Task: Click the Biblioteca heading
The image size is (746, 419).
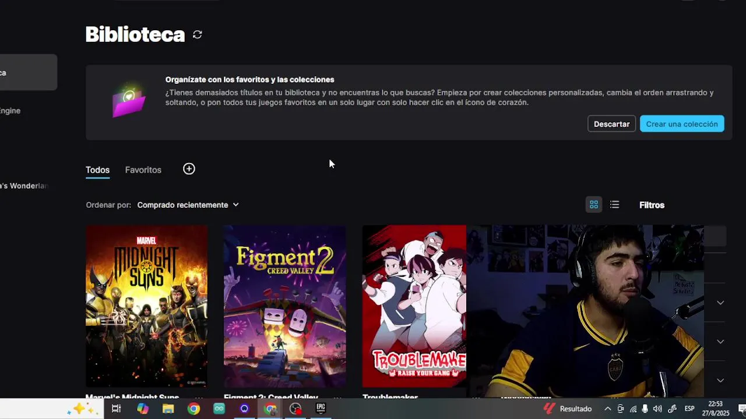Action: pyautogui.click(x=135, y=35)
